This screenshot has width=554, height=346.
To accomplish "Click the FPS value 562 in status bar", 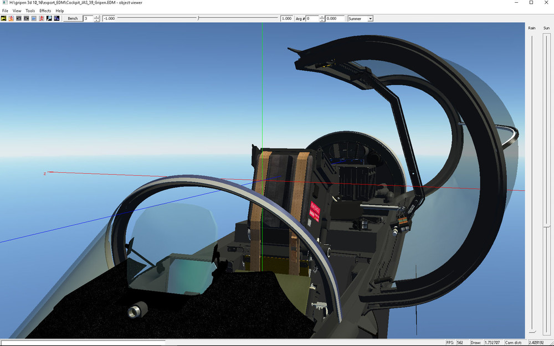I will pyautogui.click(x=460, y=343).
